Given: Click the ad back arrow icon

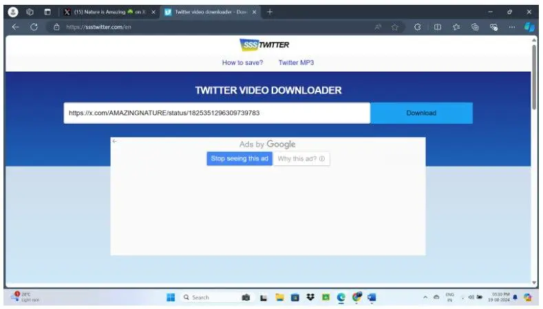Looking at the screenshot, I should click(115, 141).
